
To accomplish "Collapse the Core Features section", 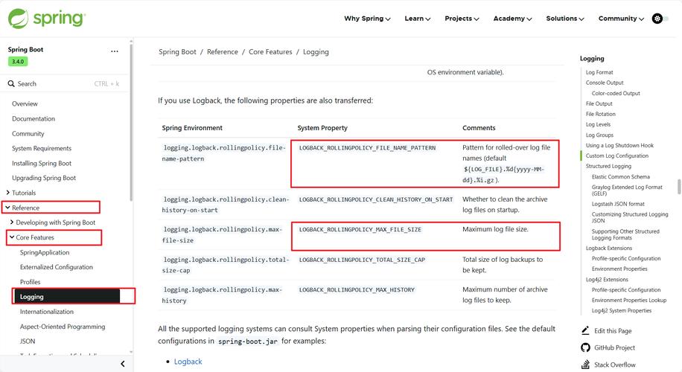I will tap(12, 237).
